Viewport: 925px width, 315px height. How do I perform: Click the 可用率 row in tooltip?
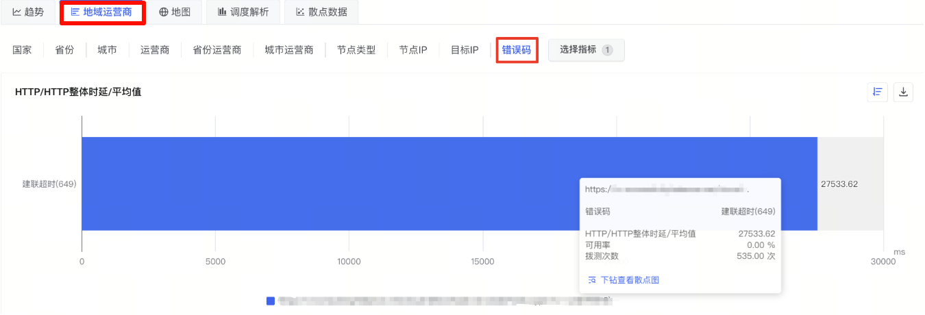[680, 245]
